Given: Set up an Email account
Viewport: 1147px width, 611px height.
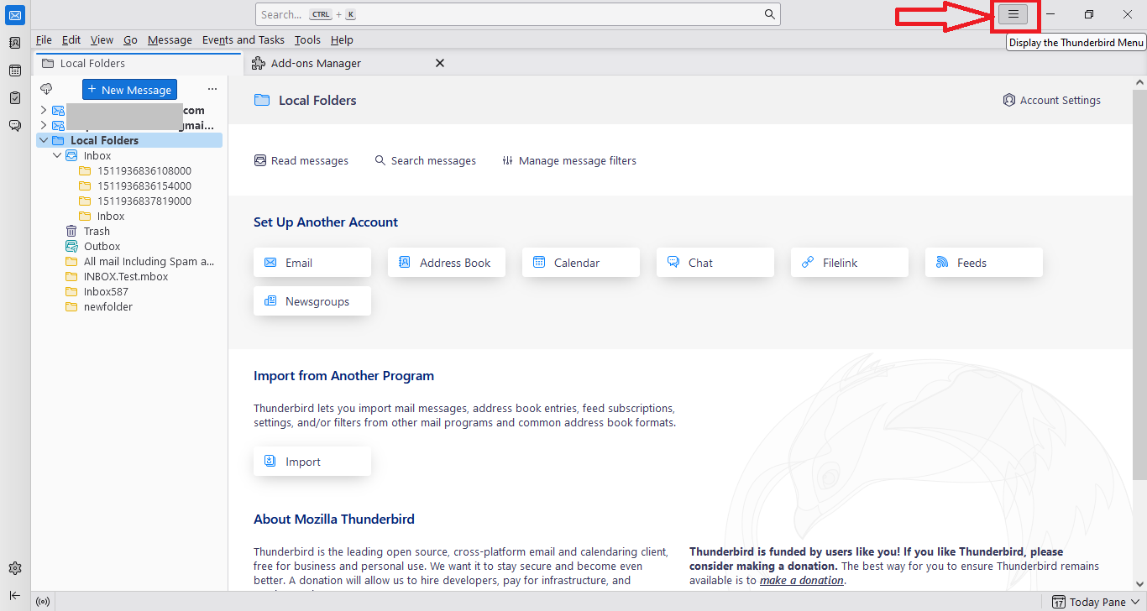Looking at the screenshot, I should coord(312,263).
